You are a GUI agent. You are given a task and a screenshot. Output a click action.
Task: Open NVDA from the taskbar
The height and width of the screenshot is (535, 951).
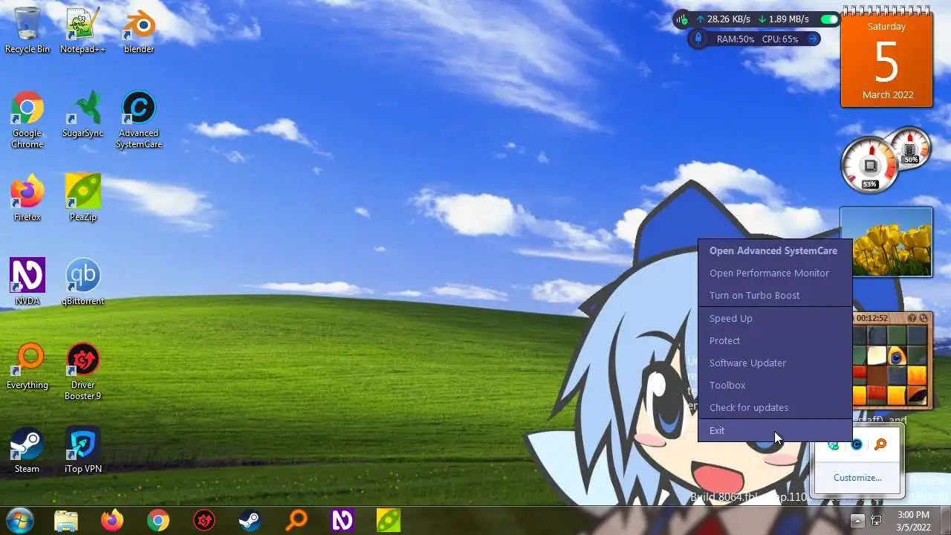click(x=343, y=520)
